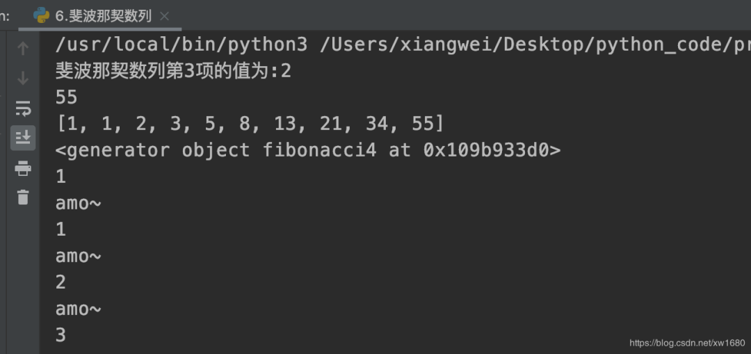Click the Fibonacci list output line
Viewport: 751px width, 354px height.
point(250,124)
